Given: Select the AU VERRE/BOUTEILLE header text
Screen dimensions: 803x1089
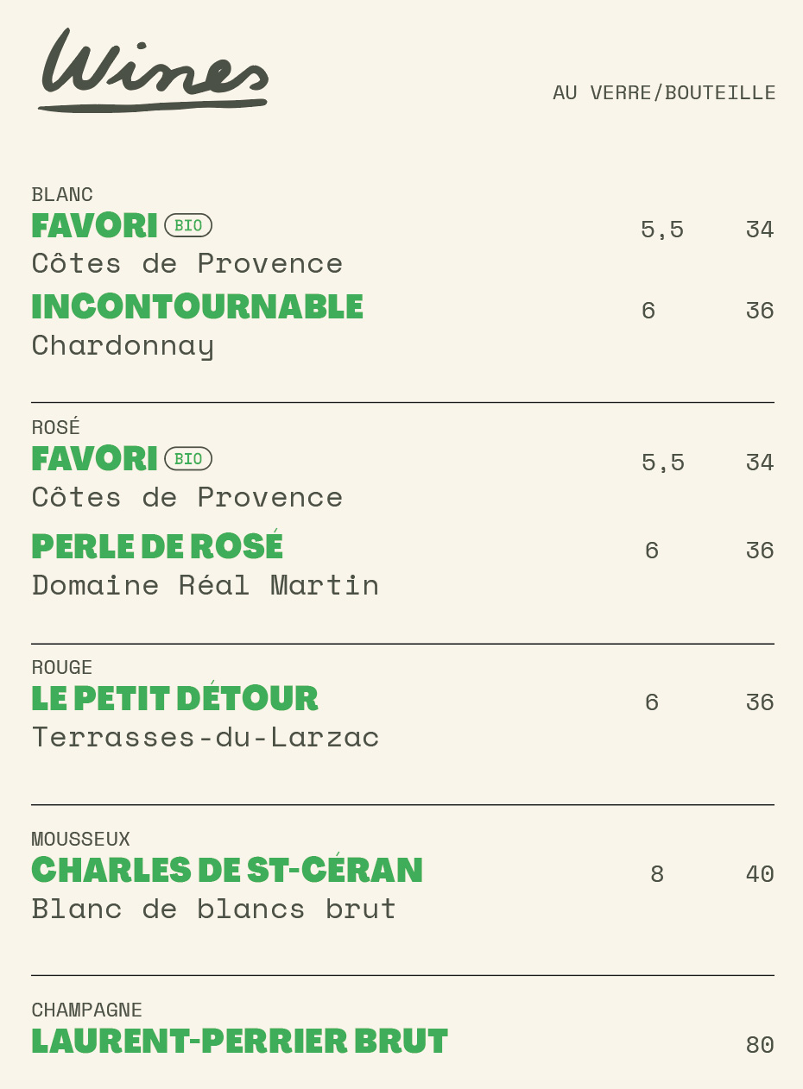Looking at the screenshot, I should click(664, 92).
